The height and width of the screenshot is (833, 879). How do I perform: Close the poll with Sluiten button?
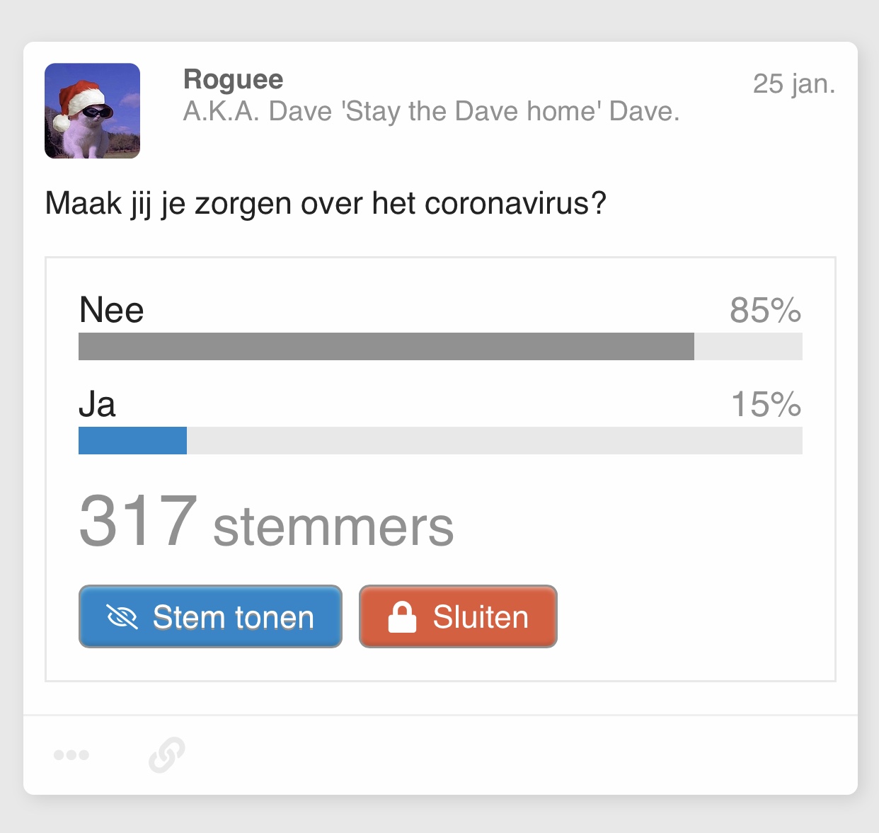click(458, 616)
